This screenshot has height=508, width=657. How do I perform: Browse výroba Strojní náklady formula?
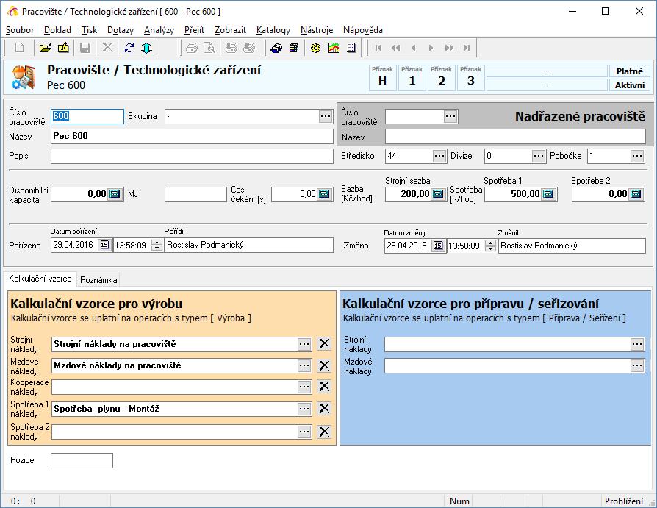pos(304,344)
